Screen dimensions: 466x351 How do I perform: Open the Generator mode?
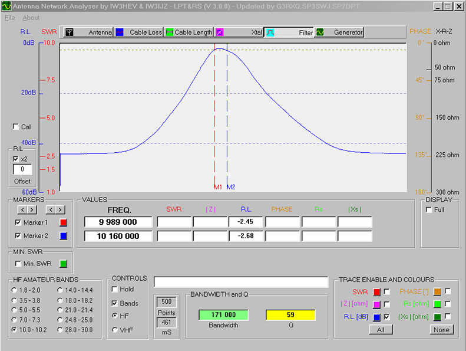[340, 32]
